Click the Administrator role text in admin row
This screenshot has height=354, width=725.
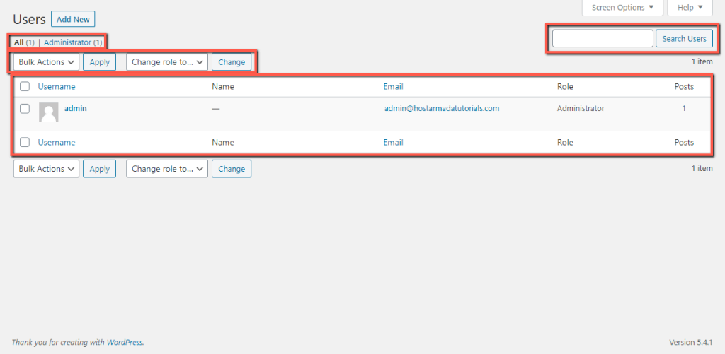(x=581, y=109)
